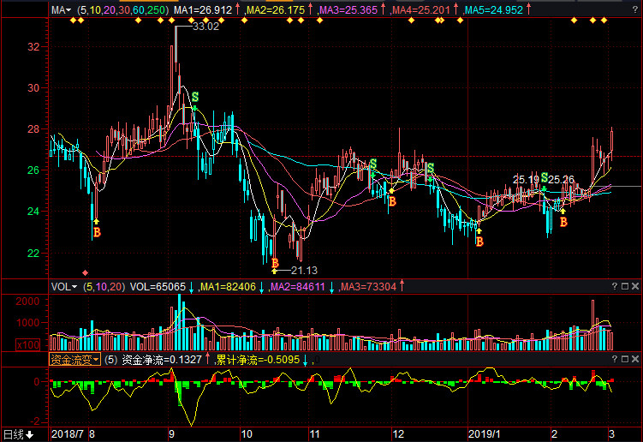
Task: Click help question mark on main chart header
Action: click(634, 9)
